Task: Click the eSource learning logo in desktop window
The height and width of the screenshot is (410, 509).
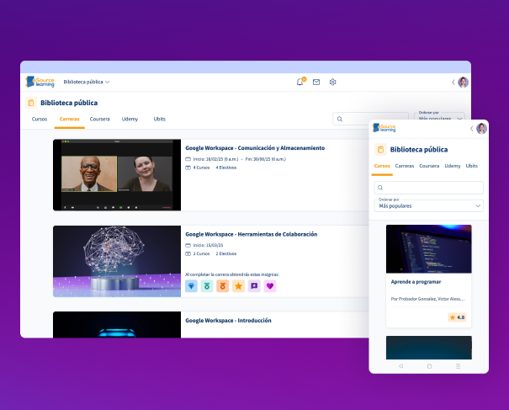Action: [40, 82]
